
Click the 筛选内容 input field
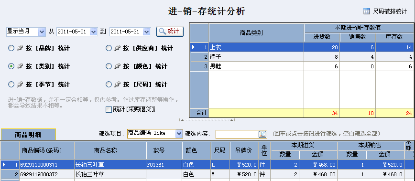click(x=237, y=134)
